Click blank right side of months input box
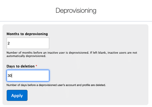Screen dimensions: 152x107 coord(39,43)
